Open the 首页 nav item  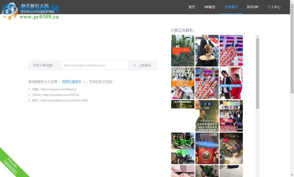192,7
